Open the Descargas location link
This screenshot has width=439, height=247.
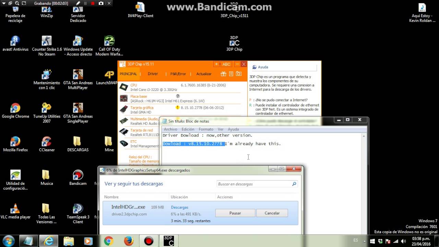coord(179,207)
